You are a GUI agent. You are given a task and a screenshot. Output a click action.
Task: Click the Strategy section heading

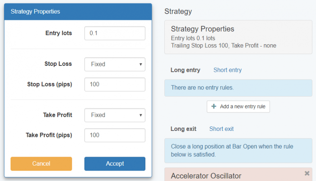coord(178,11)
